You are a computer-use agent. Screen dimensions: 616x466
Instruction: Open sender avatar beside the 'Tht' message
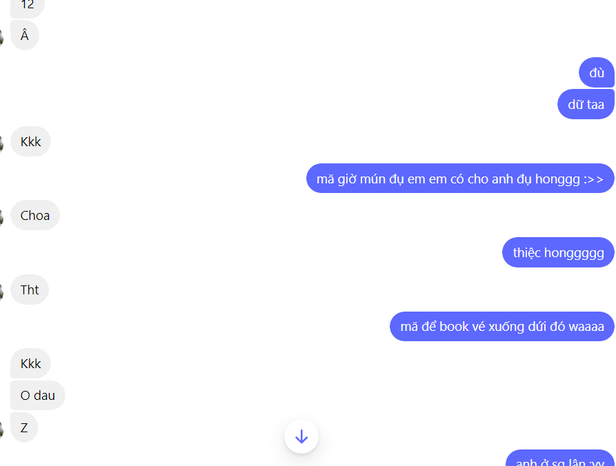pyautogui.click(x=1, y=292)
